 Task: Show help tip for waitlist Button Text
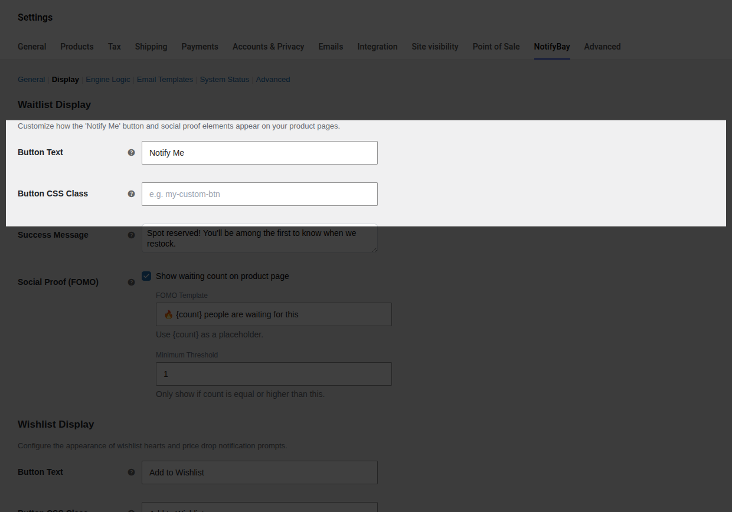pyautogui.click(x=132, y=152)
